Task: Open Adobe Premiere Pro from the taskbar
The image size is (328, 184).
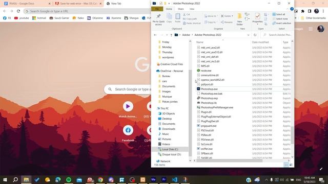Action: coord(164,179)
